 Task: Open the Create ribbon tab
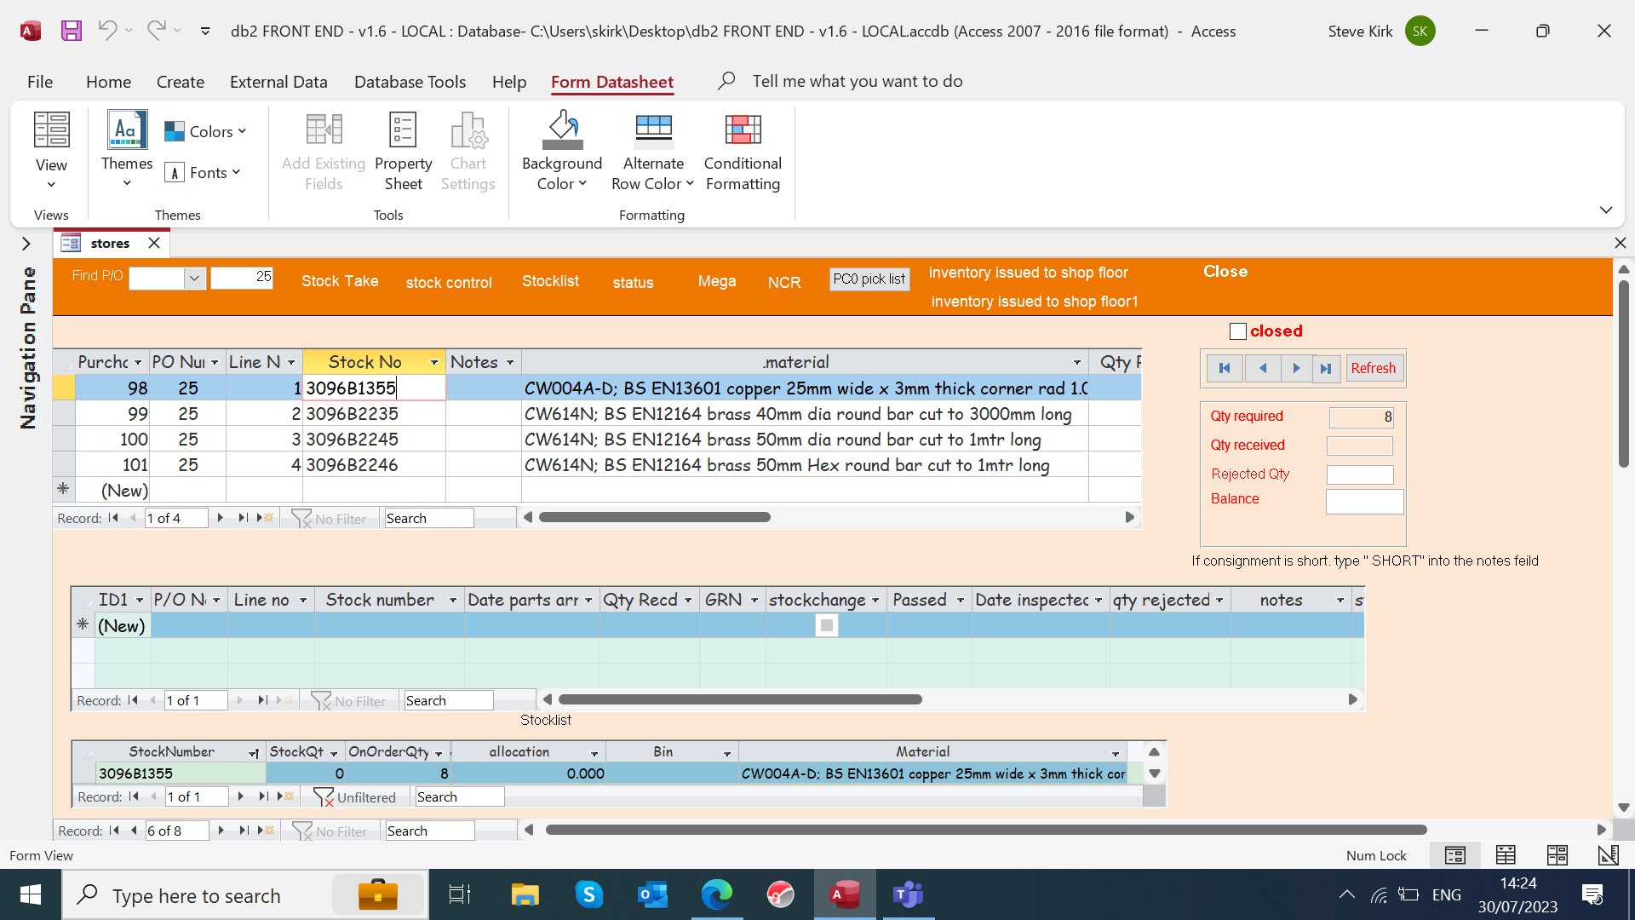click(x=181, y=82)
